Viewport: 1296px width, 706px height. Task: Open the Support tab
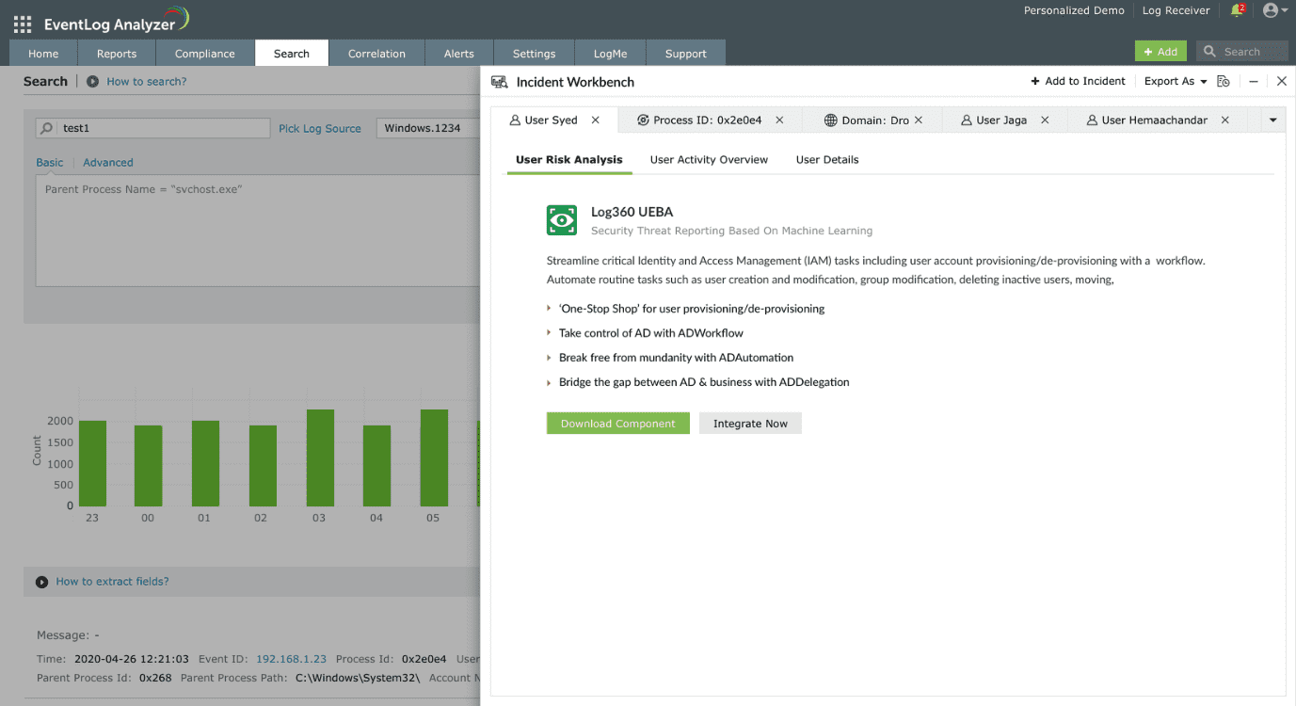pyautogui.click(x=686, y=54)
